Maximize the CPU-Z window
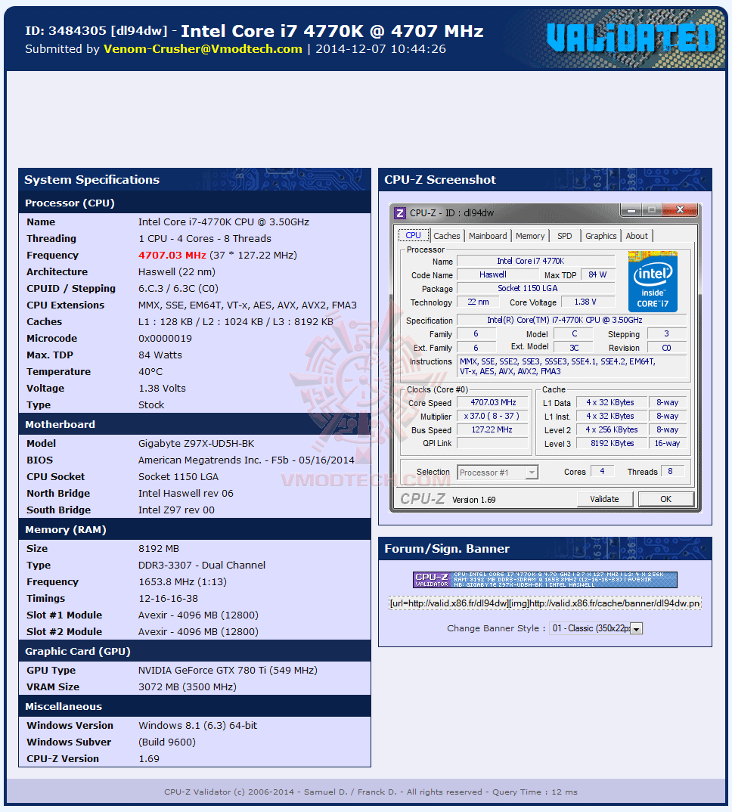732x812 pixels. coord(652,209)
